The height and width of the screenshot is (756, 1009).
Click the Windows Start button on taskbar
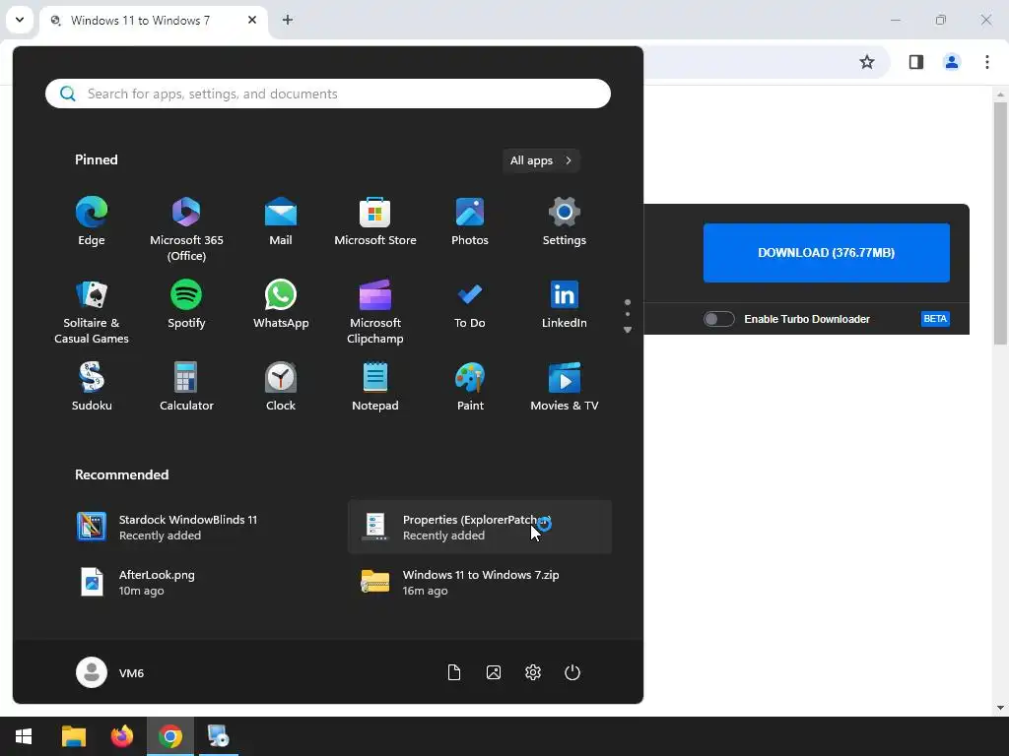click(24, 736)
